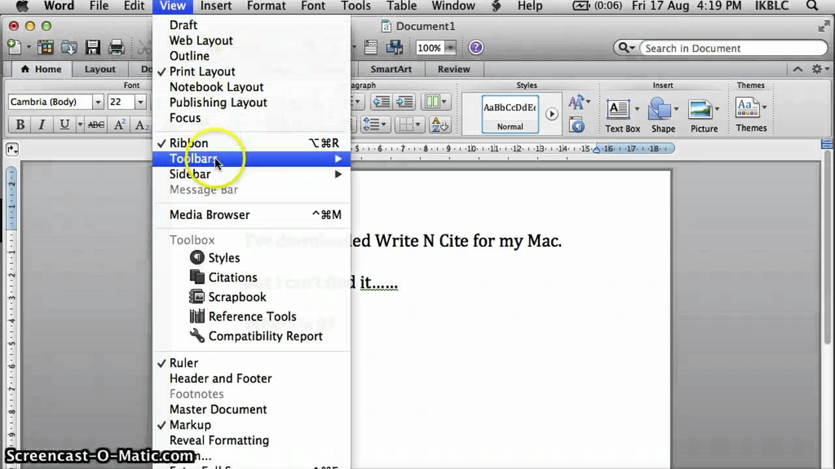Sort text A to Z
Viewport: 835px width, 469px height.
point(440,125)
